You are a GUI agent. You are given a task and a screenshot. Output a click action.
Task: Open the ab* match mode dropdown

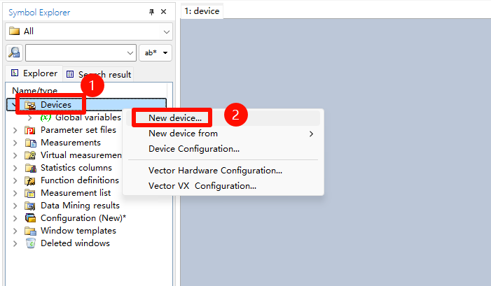click(155, 53)
